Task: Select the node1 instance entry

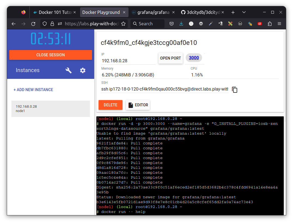Action: tap(50, 109)
